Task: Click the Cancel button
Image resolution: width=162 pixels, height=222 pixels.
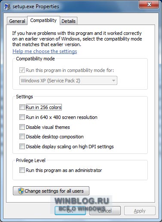Action: [105, 211]
